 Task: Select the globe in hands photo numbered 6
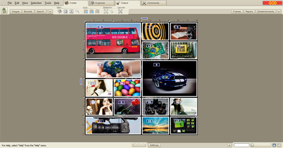113,69
